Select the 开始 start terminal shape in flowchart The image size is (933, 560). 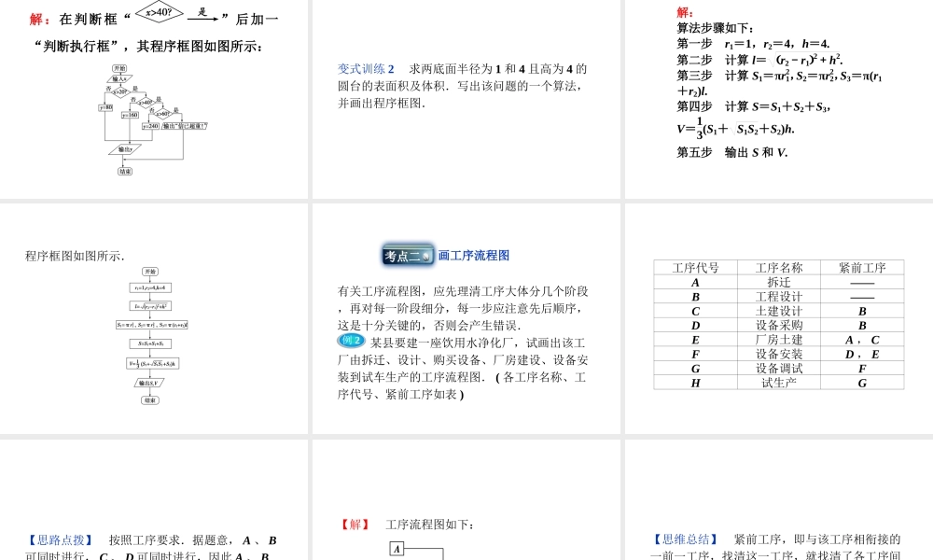click(118, 68)
